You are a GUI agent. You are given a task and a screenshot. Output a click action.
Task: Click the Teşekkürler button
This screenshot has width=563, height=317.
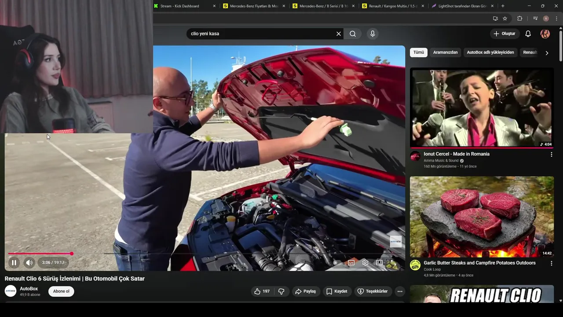[373, 291]
